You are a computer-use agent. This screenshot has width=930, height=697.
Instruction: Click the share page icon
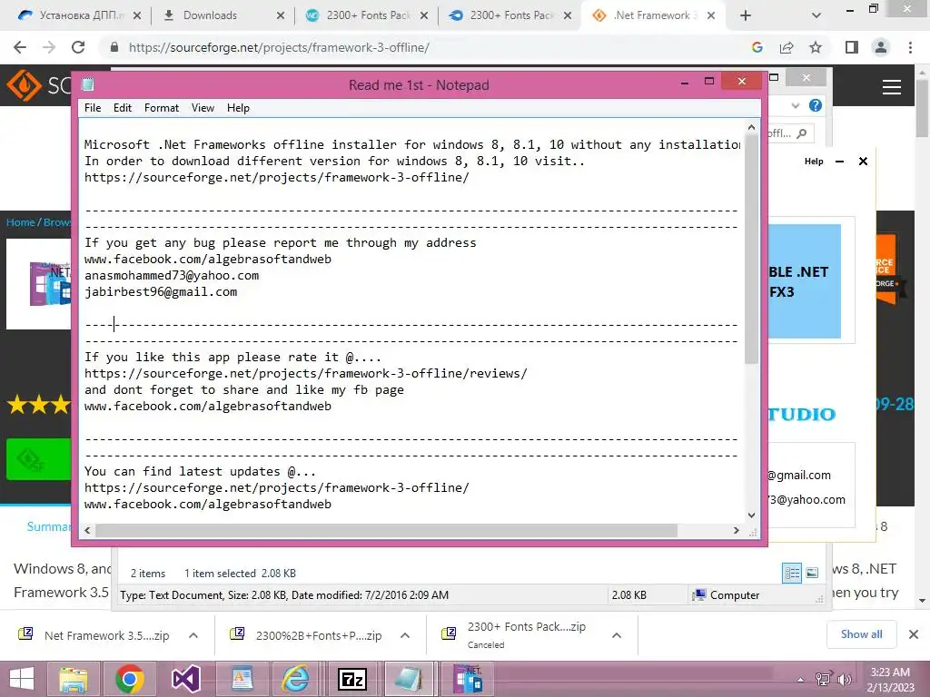click(x=787, y=47)
